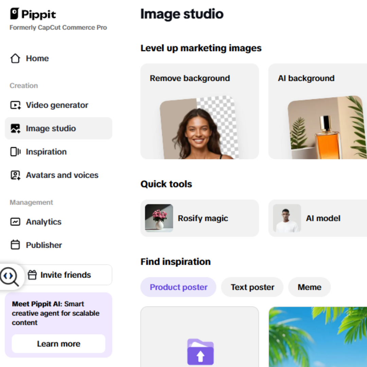This screenshot has width=367, height=367.
Task: Switch to the Meme tab
Action: pos(310,287)
